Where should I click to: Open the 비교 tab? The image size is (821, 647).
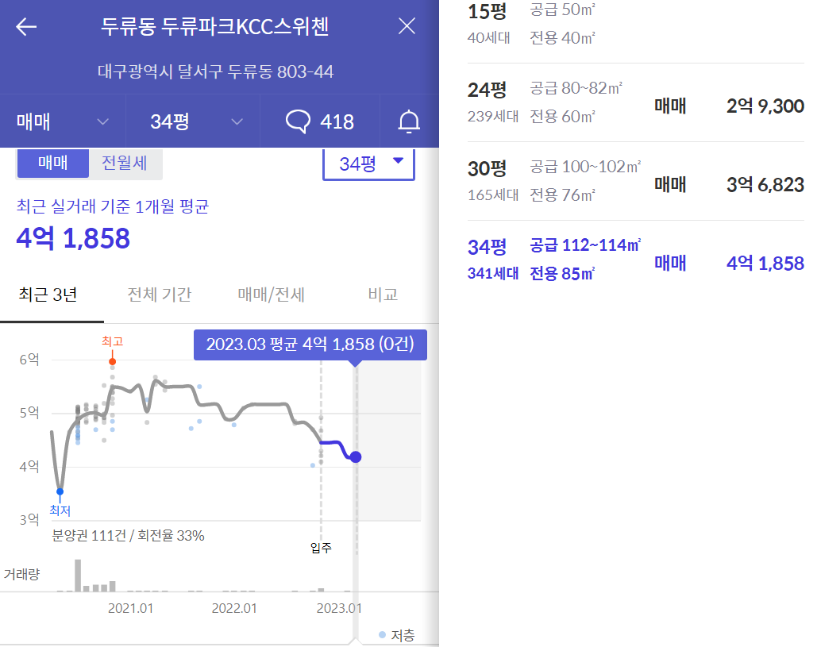383,295
